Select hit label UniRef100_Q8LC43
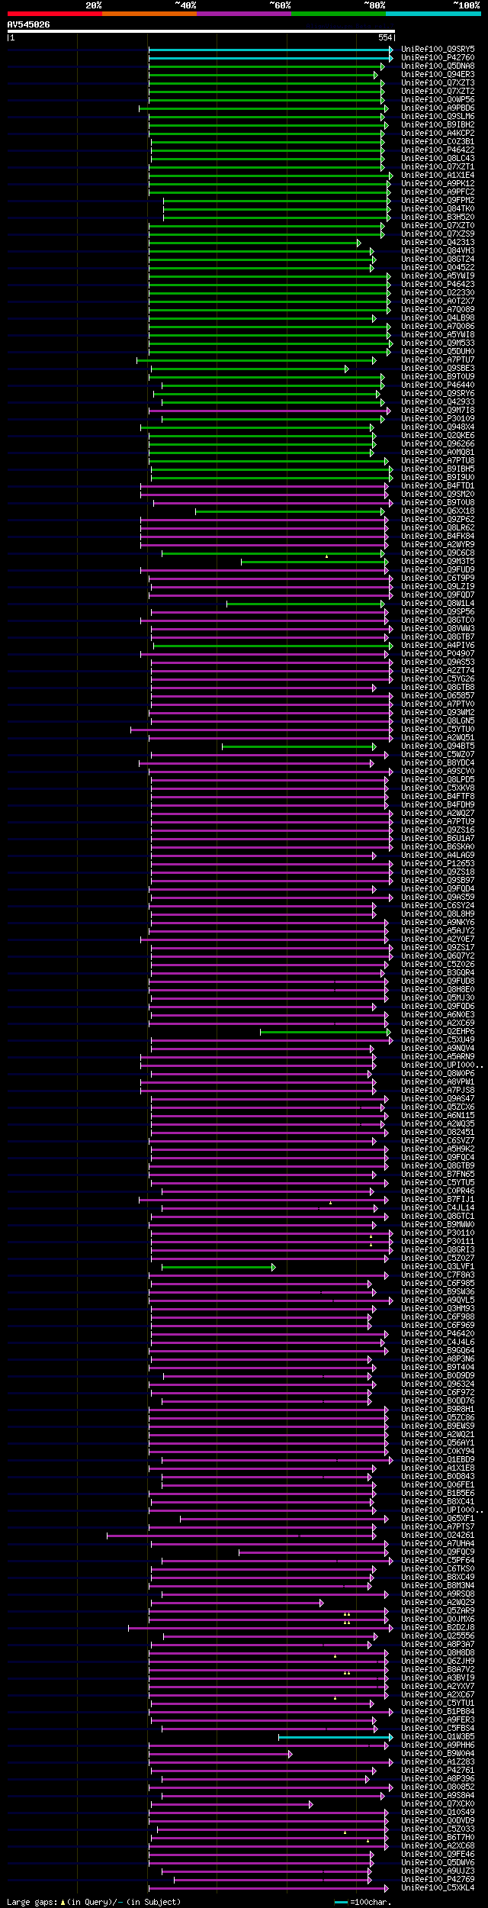Image resolution: width=488 pixels, height=1908 pixels. pos(438,158)
